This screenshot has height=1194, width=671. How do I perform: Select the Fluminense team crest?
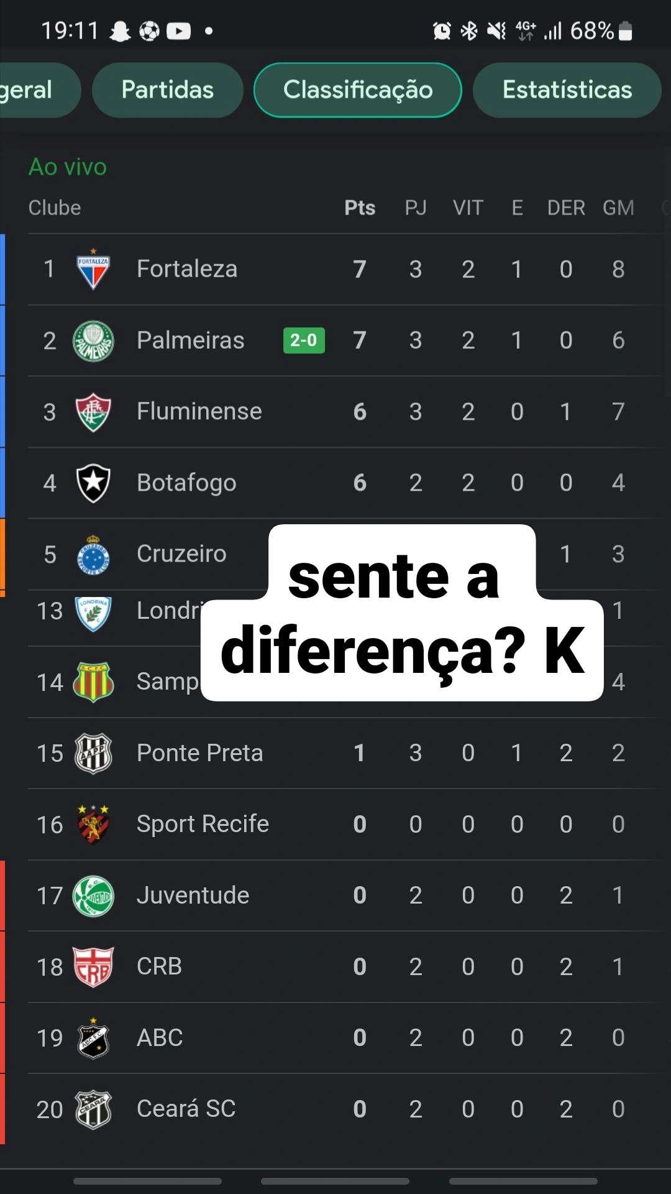point(93,412)
